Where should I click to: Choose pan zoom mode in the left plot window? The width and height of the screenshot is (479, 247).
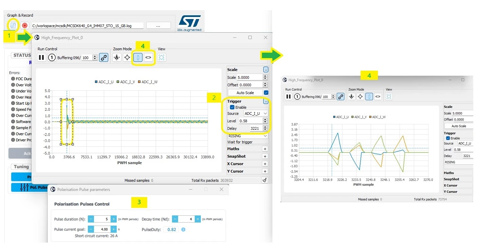[127, 57]
